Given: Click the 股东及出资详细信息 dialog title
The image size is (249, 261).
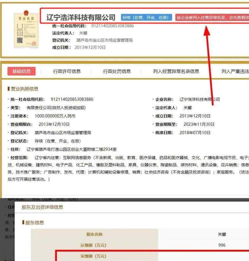Looking at the screenshot, I should coord(42,207).
